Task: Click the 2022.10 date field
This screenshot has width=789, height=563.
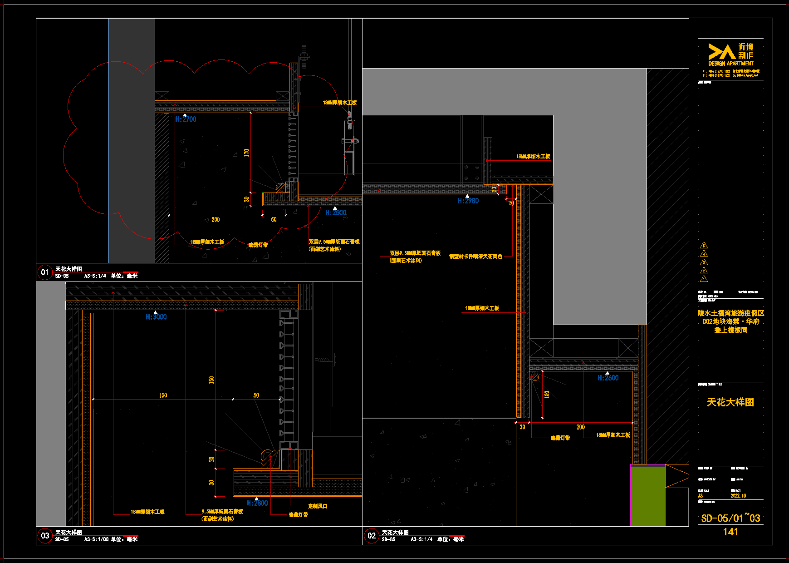Action: point(738,496)
